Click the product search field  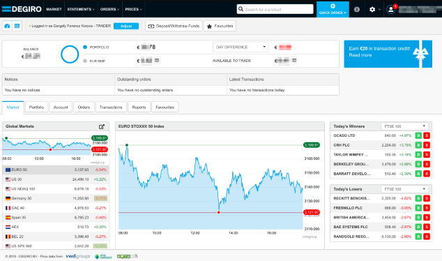point(275,9)
